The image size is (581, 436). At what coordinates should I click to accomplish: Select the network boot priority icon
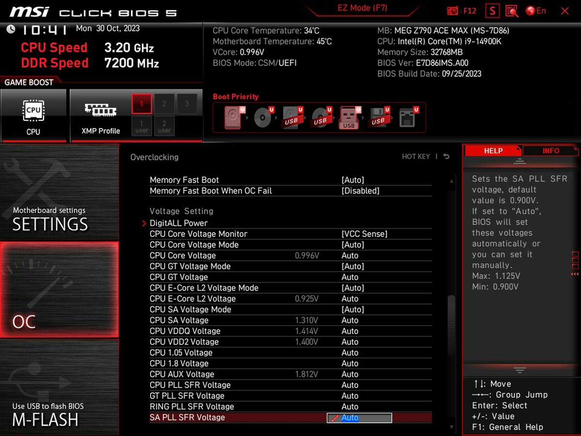pos(408,117)
